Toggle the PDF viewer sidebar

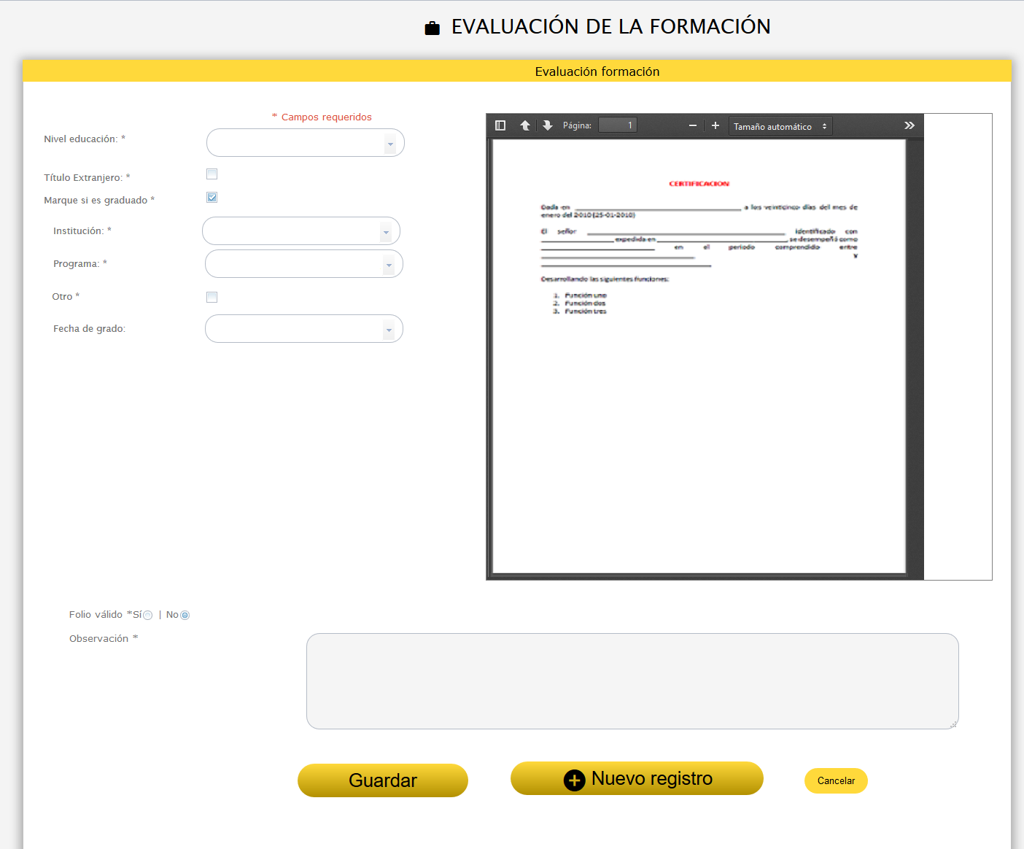tap(500, 125)
